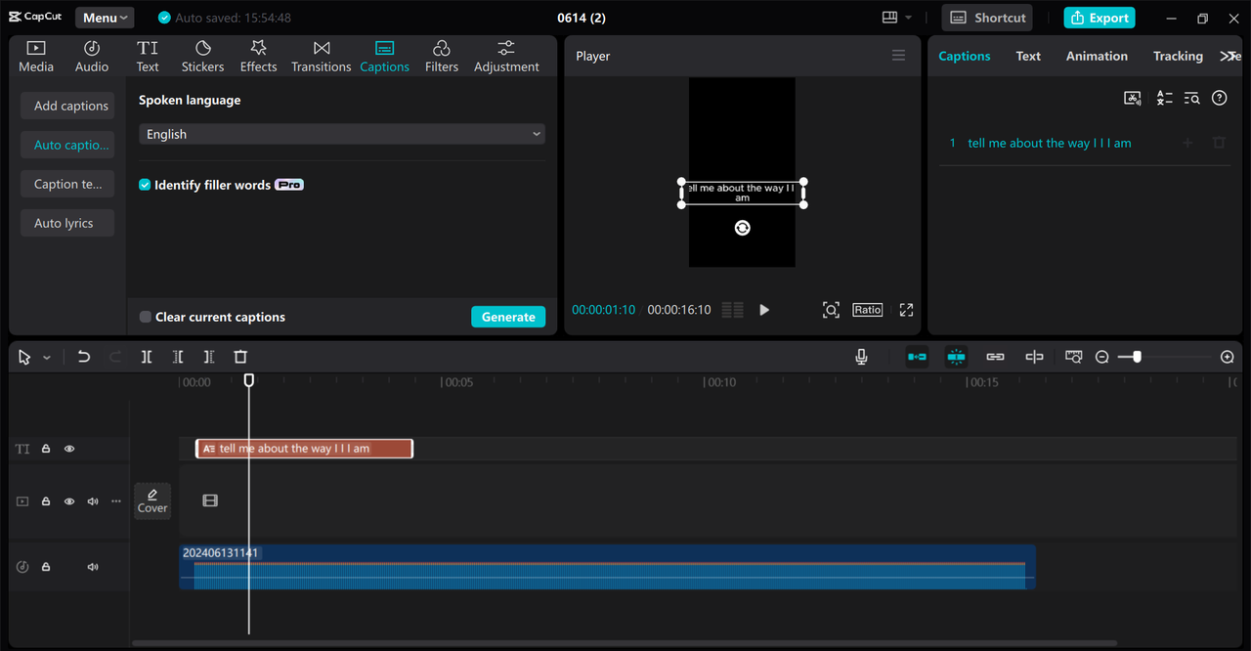This screenshot has width=1251, height=651.
Task: Add a new caption line with plus icon
Action: tap(1187, 143)
